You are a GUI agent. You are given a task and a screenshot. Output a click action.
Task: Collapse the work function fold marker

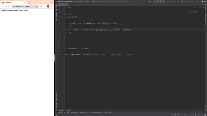[x=65, y=23]
